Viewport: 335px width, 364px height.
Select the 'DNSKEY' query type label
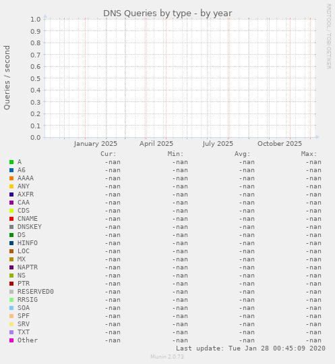point(30,227)
